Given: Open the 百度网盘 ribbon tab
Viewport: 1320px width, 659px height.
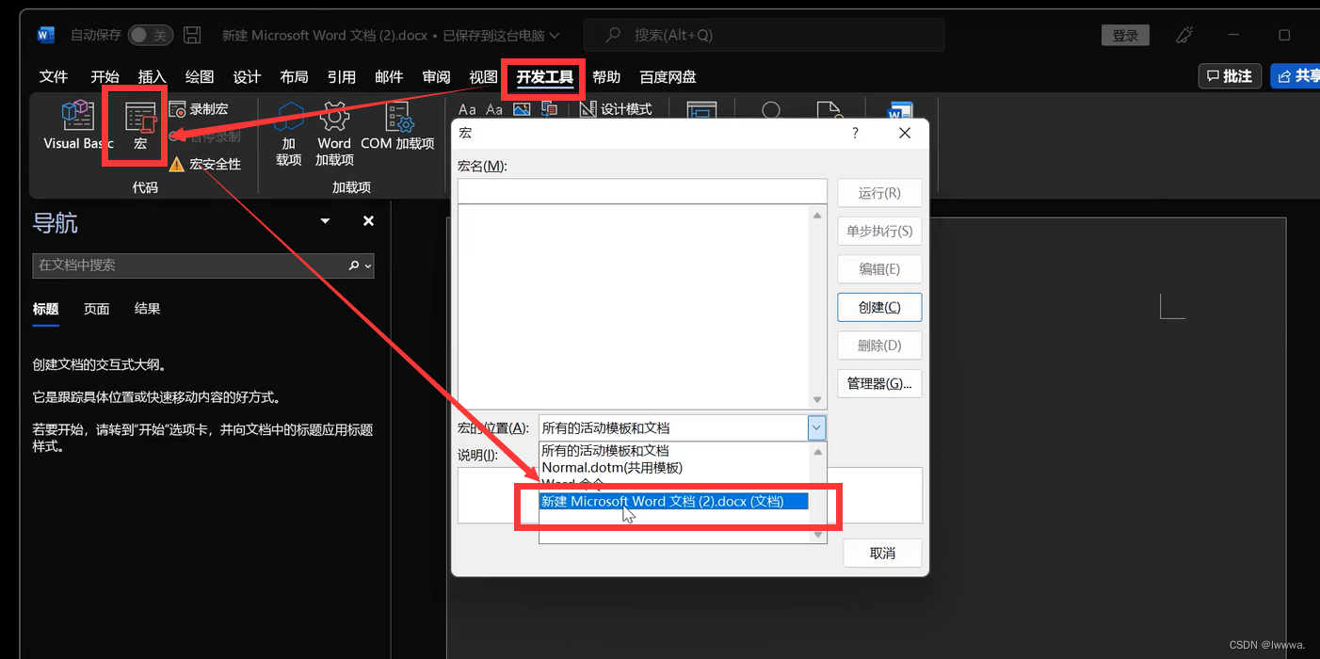Looking at the screenshot, I should pos(668,76).
